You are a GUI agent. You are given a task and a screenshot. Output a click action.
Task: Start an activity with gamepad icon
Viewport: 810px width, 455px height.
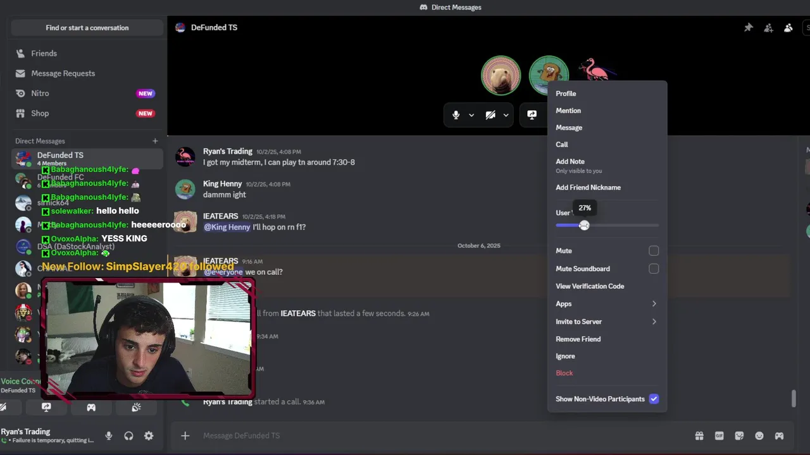point(91,408)
